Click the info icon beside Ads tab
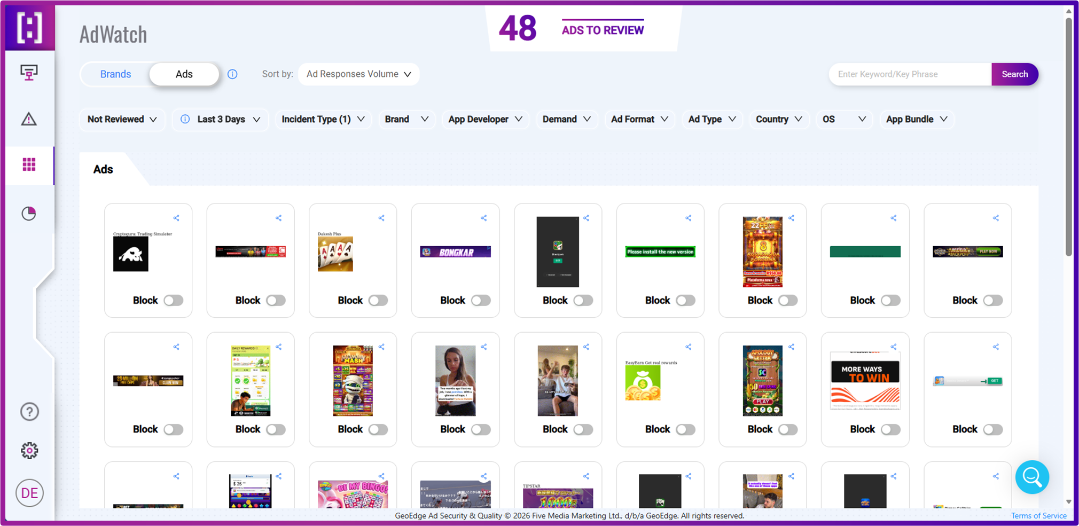The image size is (1079, 526). [232, 74]
